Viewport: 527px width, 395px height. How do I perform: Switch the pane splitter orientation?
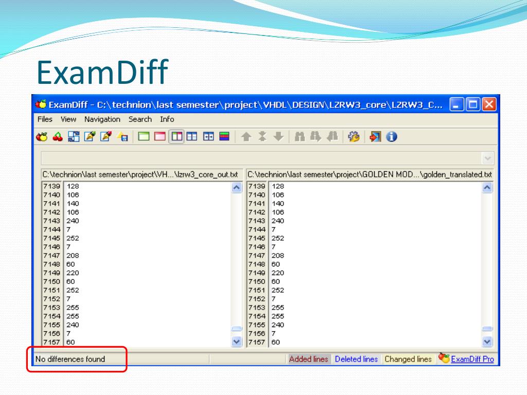pos(192,137)
